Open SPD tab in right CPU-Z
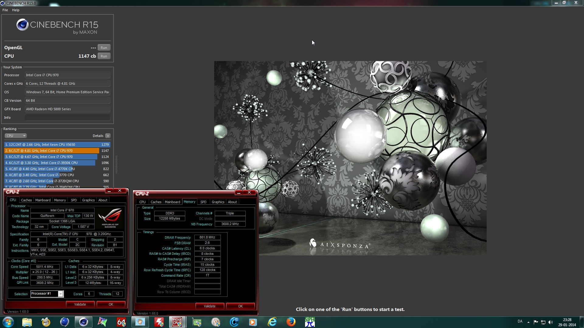The height and width of the screenshot is (328, 584). pyautogui.click(x=203, y=202)
